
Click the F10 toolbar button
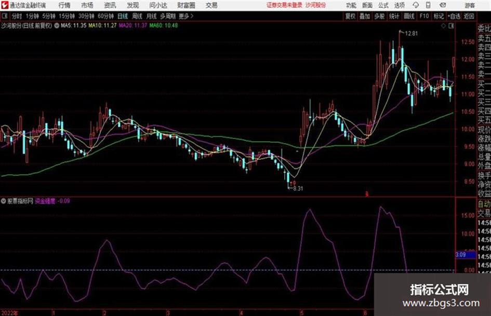click(424, 16)
